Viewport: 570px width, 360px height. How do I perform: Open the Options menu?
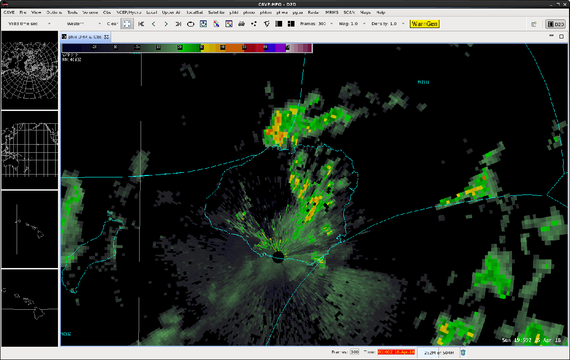54,12
